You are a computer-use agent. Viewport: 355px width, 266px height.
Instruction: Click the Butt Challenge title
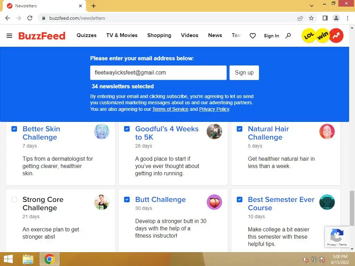[x=161, y=199]
